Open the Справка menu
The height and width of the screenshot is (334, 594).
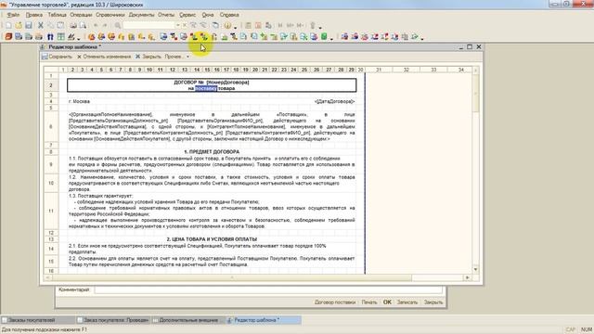229,15
